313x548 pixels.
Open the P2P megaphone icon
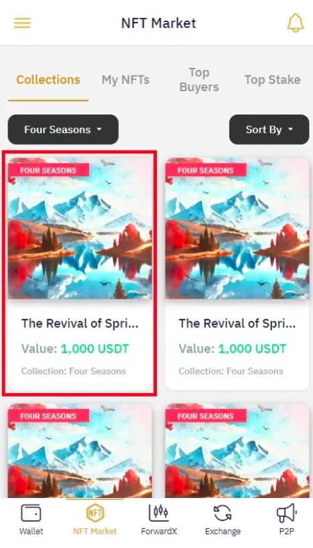click(286, 513)
